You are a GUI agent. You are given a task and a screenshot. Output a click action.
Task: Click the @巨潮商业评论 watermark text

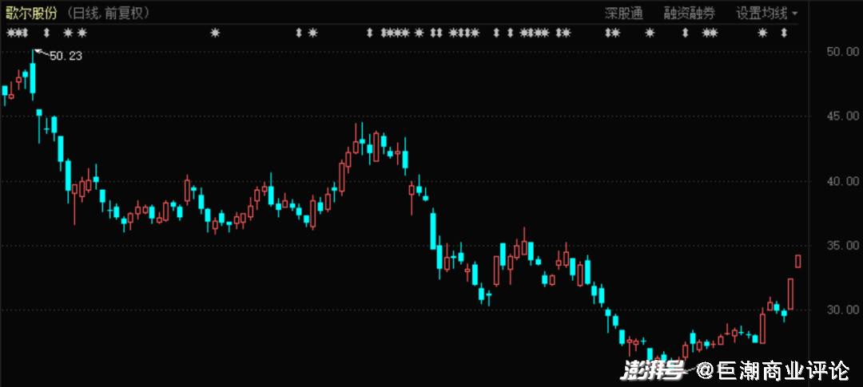coord(772,370)
